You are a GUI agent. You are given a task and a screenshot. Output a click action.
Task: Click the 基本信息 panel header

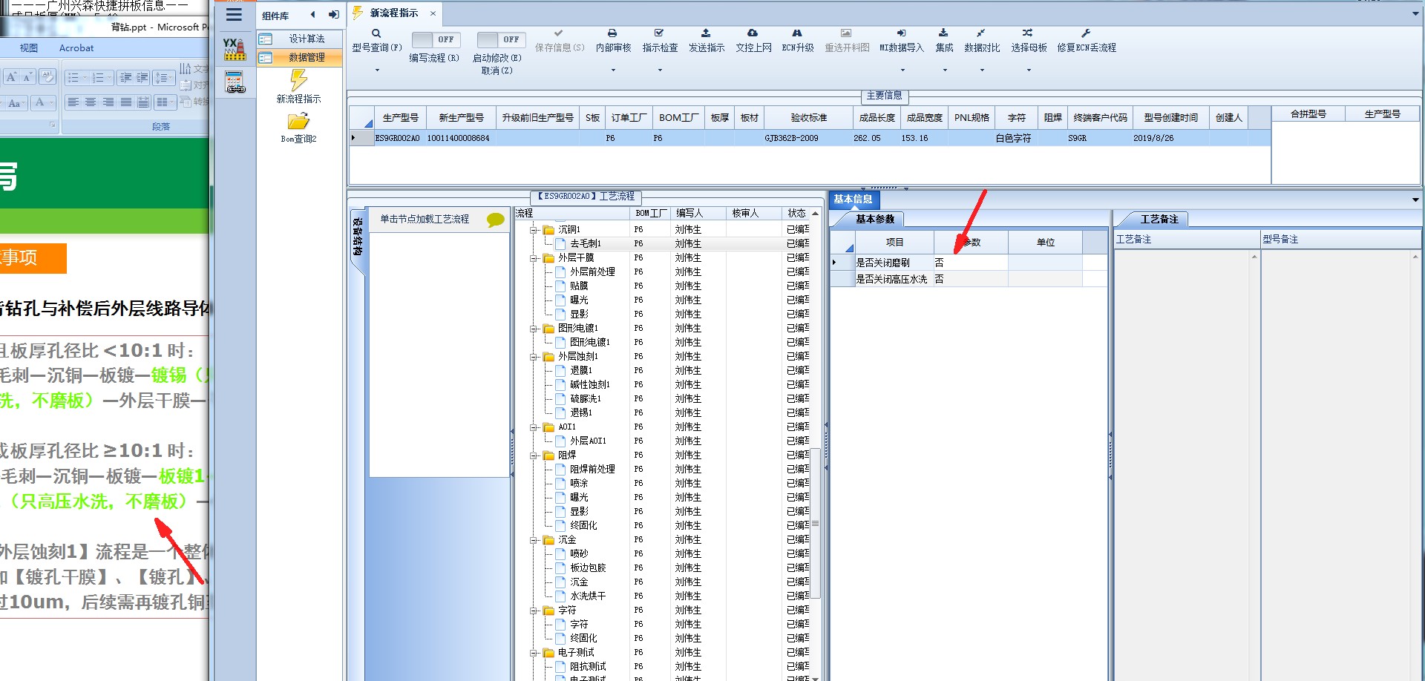coord(853,199)
